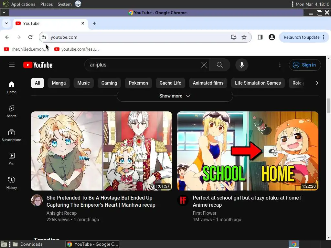Click YouTube - Google Chrome taskbar entry
This screenshot has width=331, height=248.
[x=93, y=244]
